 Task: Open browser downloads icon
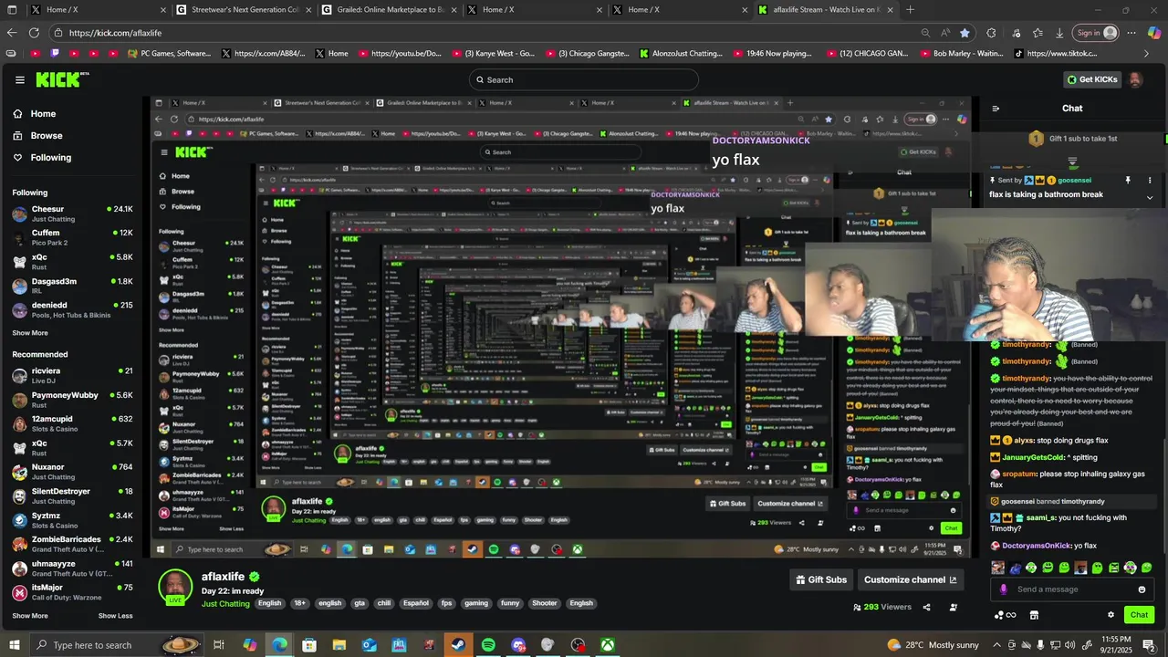pos(1059,33)
